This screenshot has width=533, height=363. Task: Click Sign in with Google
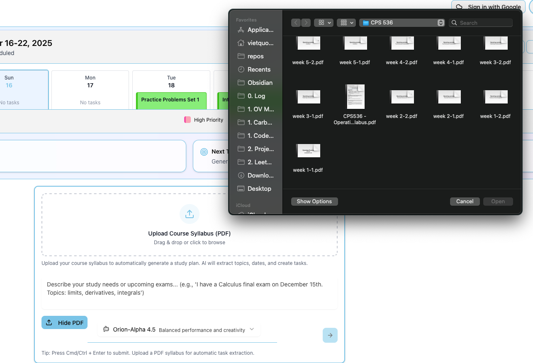[x=488, y=7]
